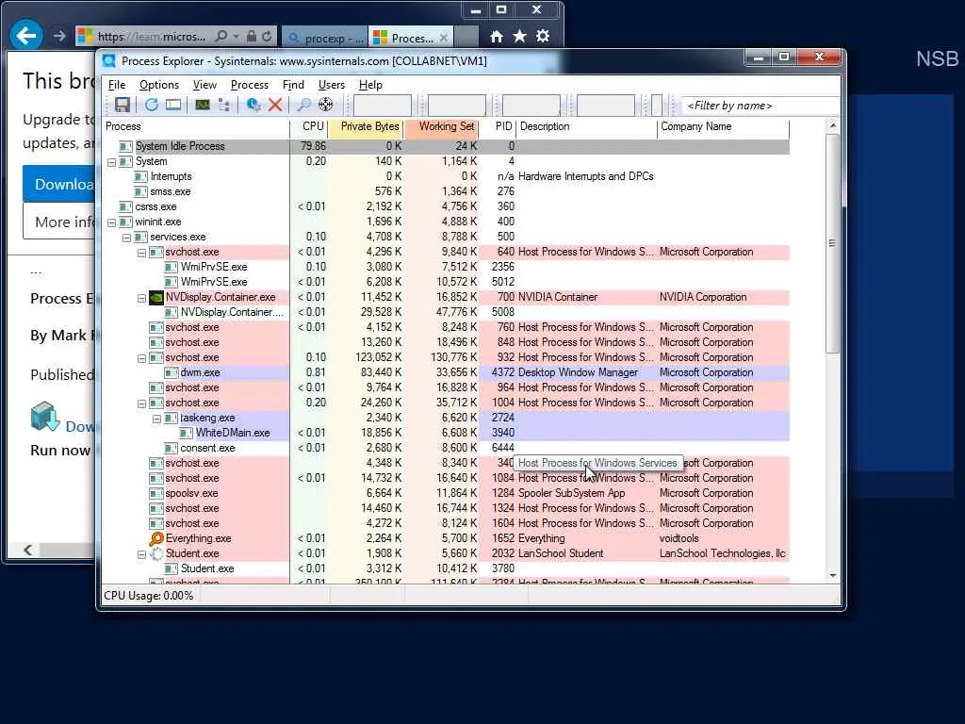The width and height of the screenshot is (965, 724).
Task: Click the Everything.exe magnifier icon
Action: [x=156, y=538]
